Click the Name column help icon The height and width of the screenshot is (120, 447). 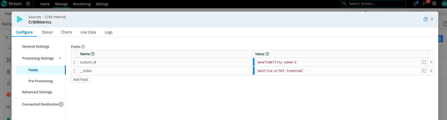[x=93, y=54]
